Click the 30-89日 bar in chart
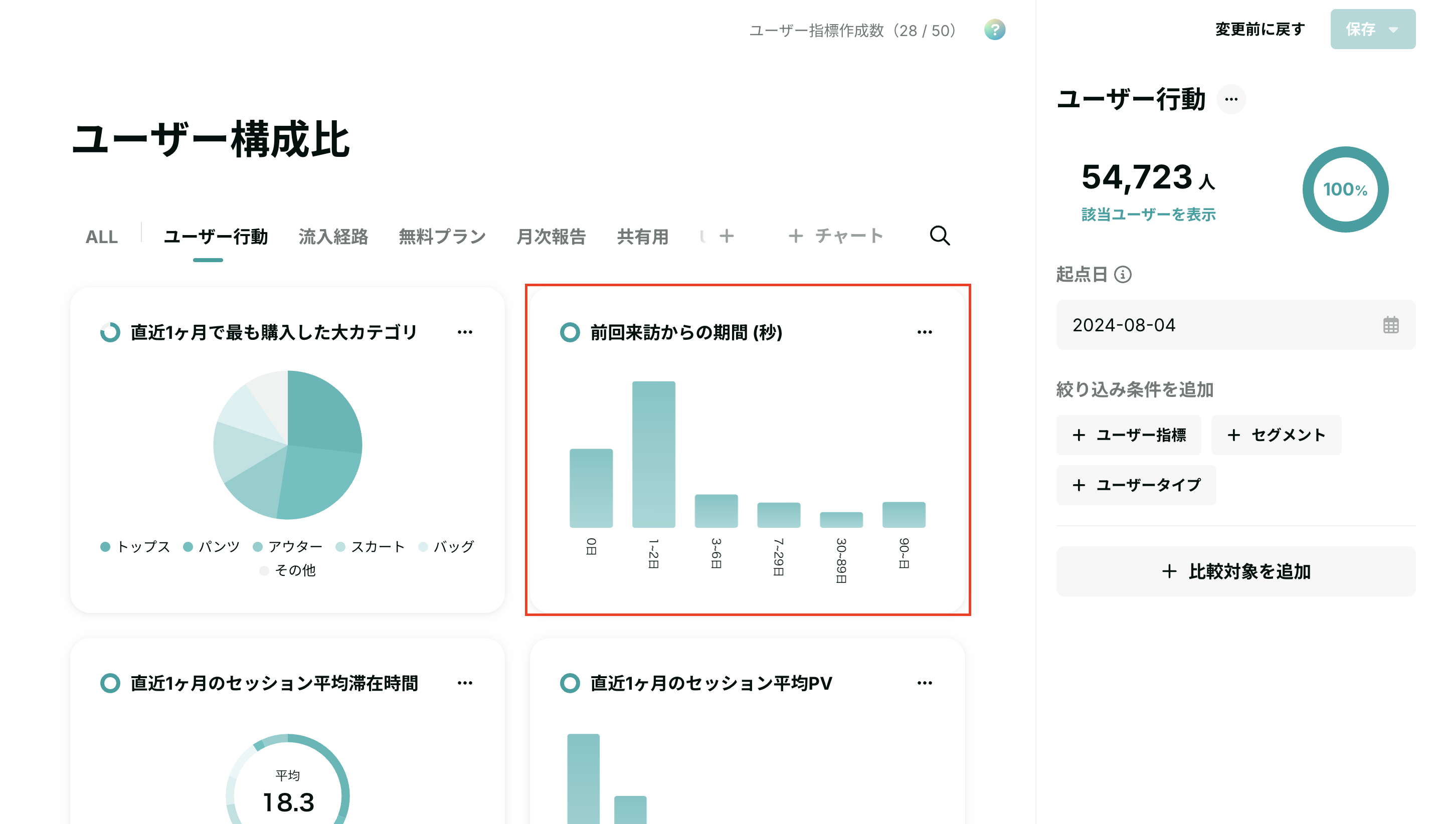1433x824 pixels. [x=841, y=520]
